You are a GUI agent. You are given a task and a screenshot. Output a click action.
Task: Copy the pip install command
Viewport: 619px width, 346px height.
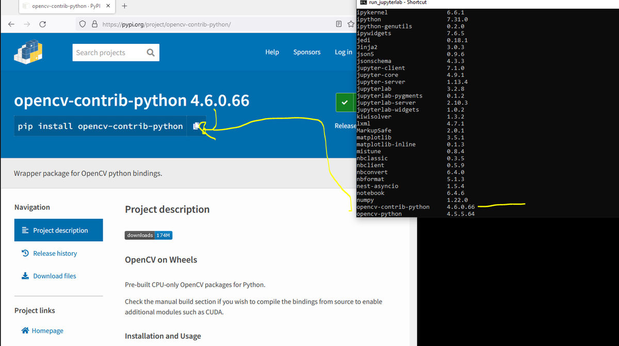pos(196,126)
